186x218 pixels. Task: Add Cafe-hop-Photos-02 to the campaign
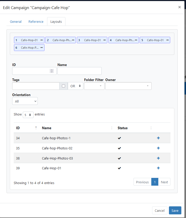158,148
